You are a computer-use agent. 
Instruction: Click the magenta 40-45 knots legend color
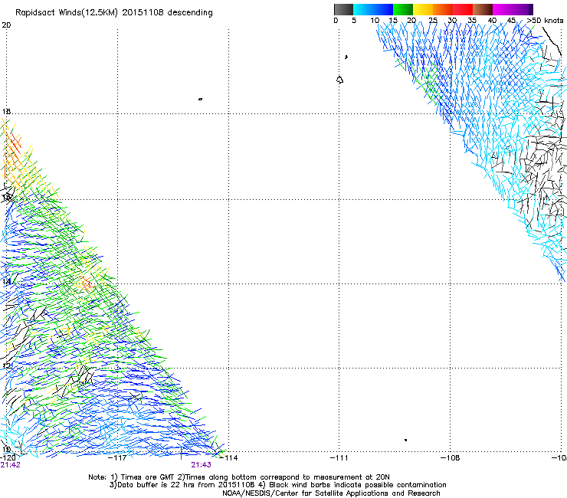coord(503,9)
